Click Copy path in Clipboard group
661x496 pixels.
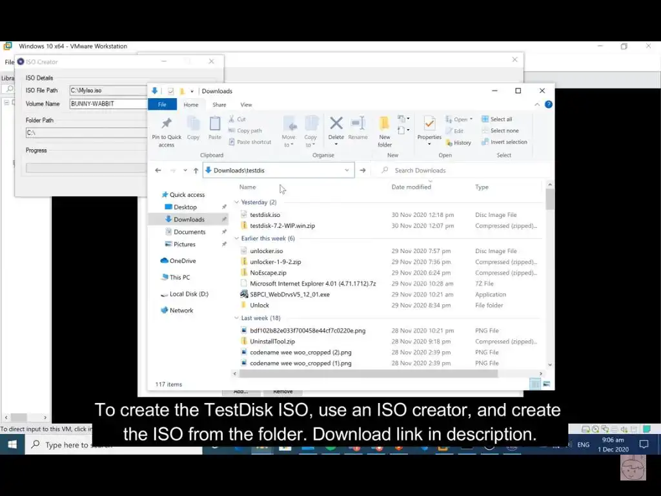click(245, 130)
